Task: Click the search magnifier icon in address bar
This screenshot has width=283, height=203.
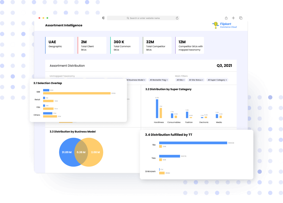Action: pos(128,18)
